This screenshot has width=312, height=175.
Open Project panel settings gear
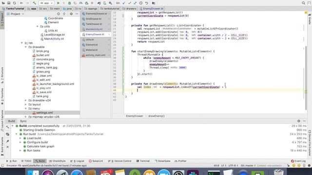71,14
